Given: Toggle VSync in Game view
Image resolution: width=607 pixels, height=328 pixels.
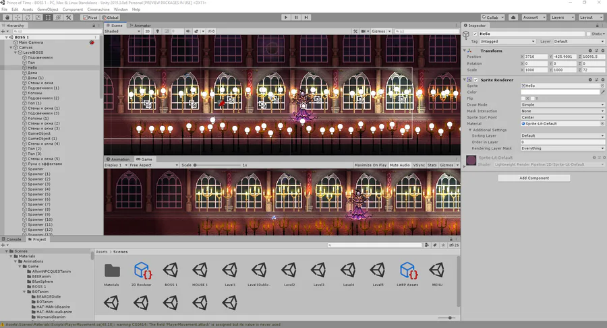Looking at the screenshot, I should [x=418, y=165].
